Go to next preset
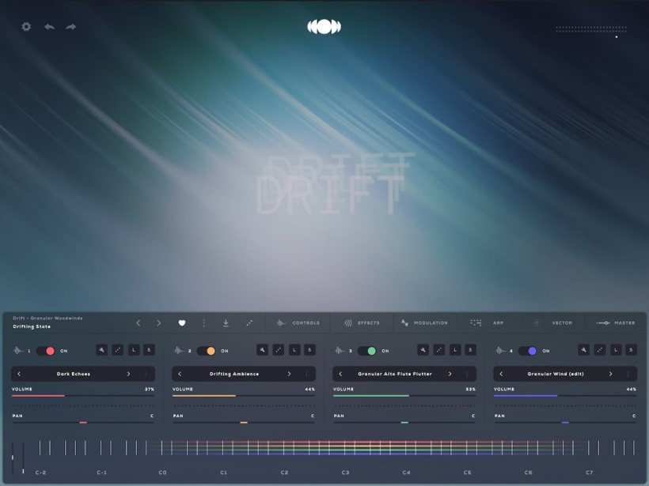649x486 pixels. pyautogui.click(x=158, y=322)
